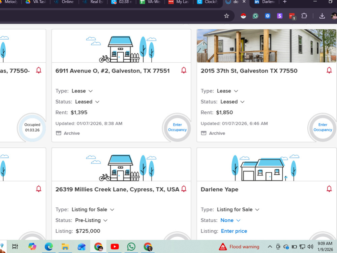337x253 pixels.
Task: Open the blue gear extension icon
Action: pyautogui.click(x=268, y=16)
